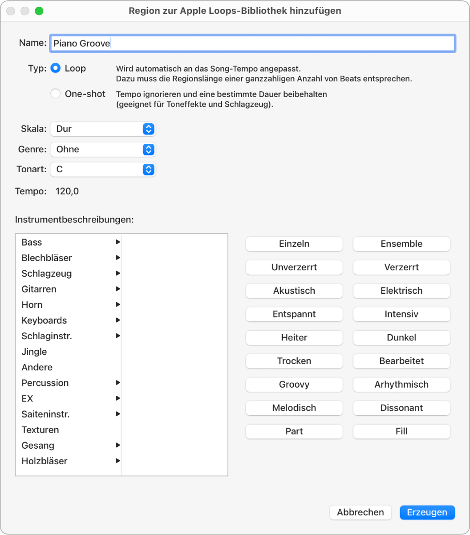Open the Skala dropdown showing Dur

click(103, 129)
